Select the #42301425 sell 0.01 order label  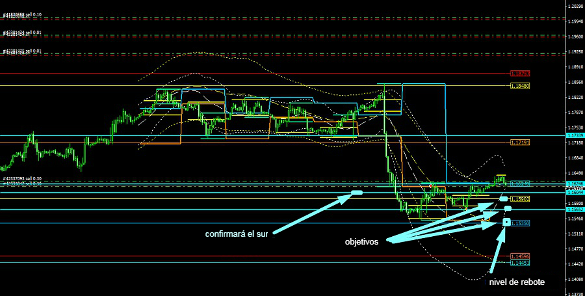(x=22, y=51)
